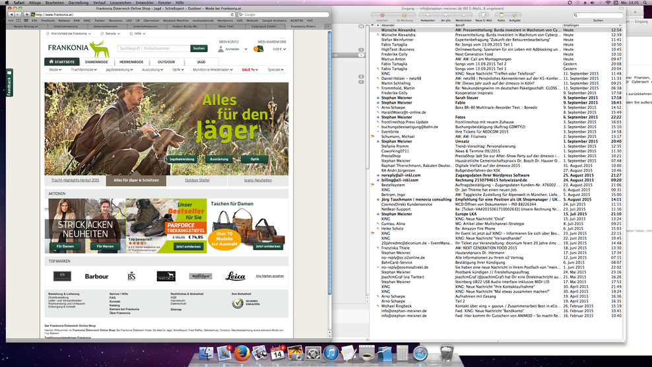Click the Frankonia Suchbegriff search field
The image size is (652, 367).
click(154, 49)
